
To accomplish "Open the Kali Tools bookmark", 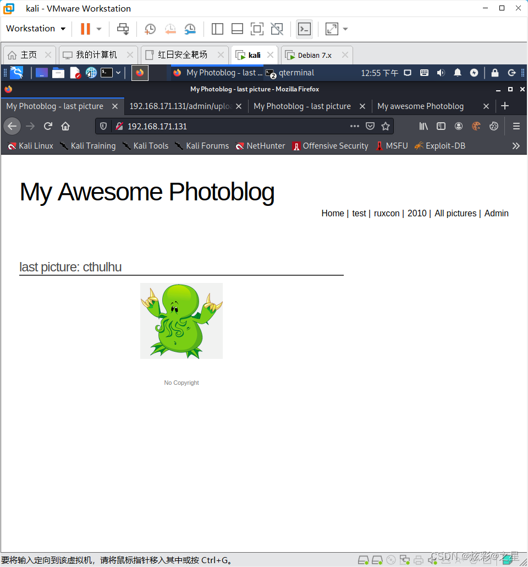I will (146, 146).
